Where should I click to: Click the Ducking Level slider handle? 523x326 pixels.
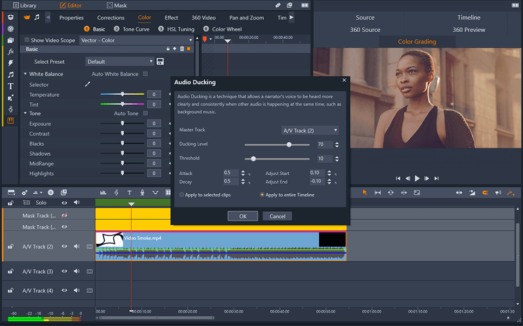289,145
